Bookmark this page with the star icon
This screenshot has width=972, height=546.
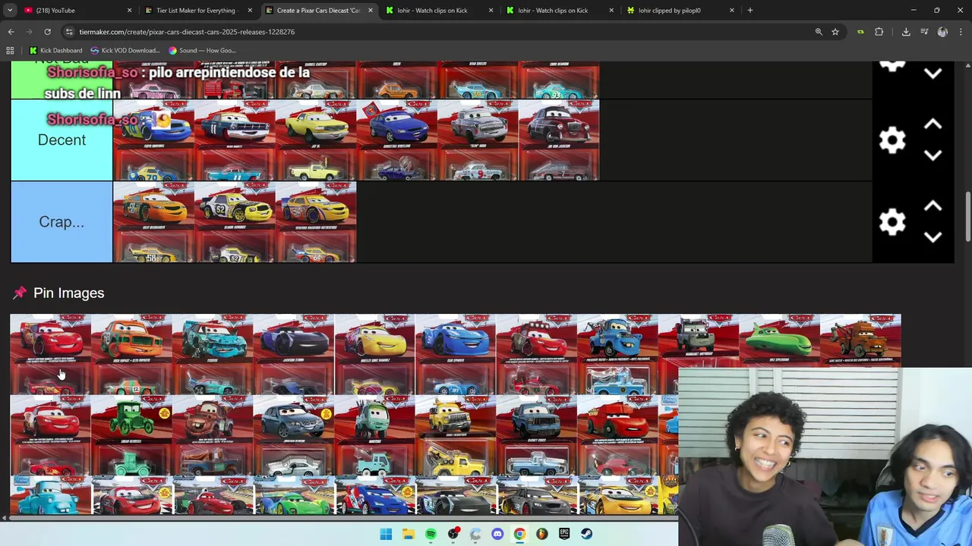[835, 32]
